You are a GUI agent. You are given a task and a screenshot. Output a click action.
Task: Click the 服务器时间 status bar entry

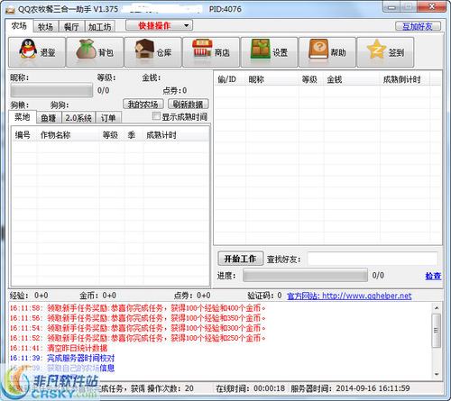[x=350, y=388]
